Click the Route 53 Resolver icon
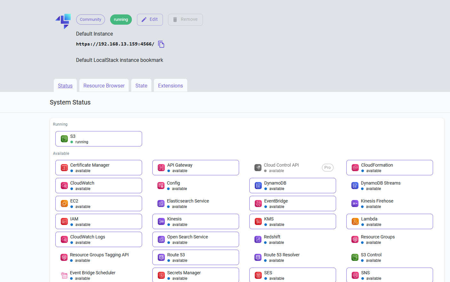 click(x=258, y=257)
